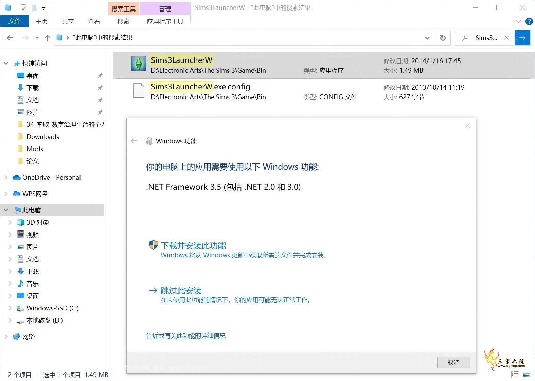Click the address bar path text

[x=103, y=38]
